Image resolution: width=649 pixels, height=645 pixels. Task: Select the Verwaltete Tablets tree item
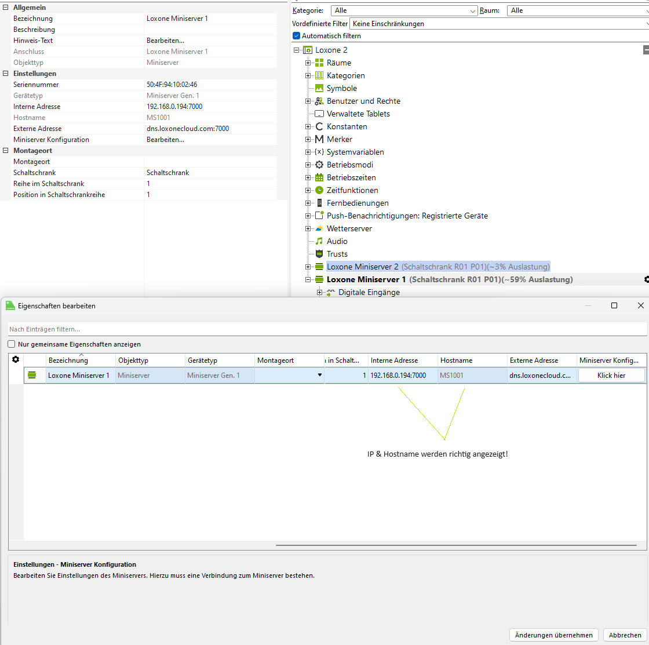[x=358, y=114]
